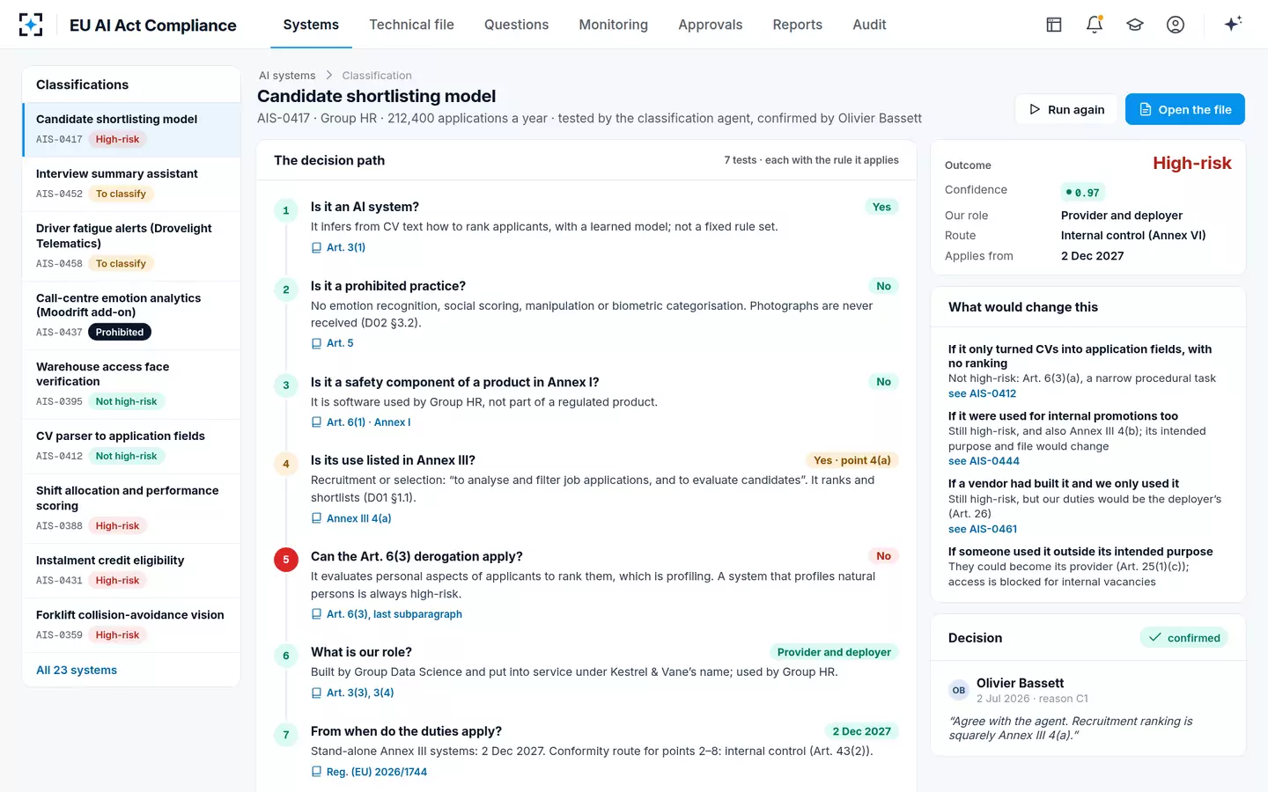Open the Reg. (EU) 2026/1744 link
Screen dimensions: 1268x792
coord(369,772)
